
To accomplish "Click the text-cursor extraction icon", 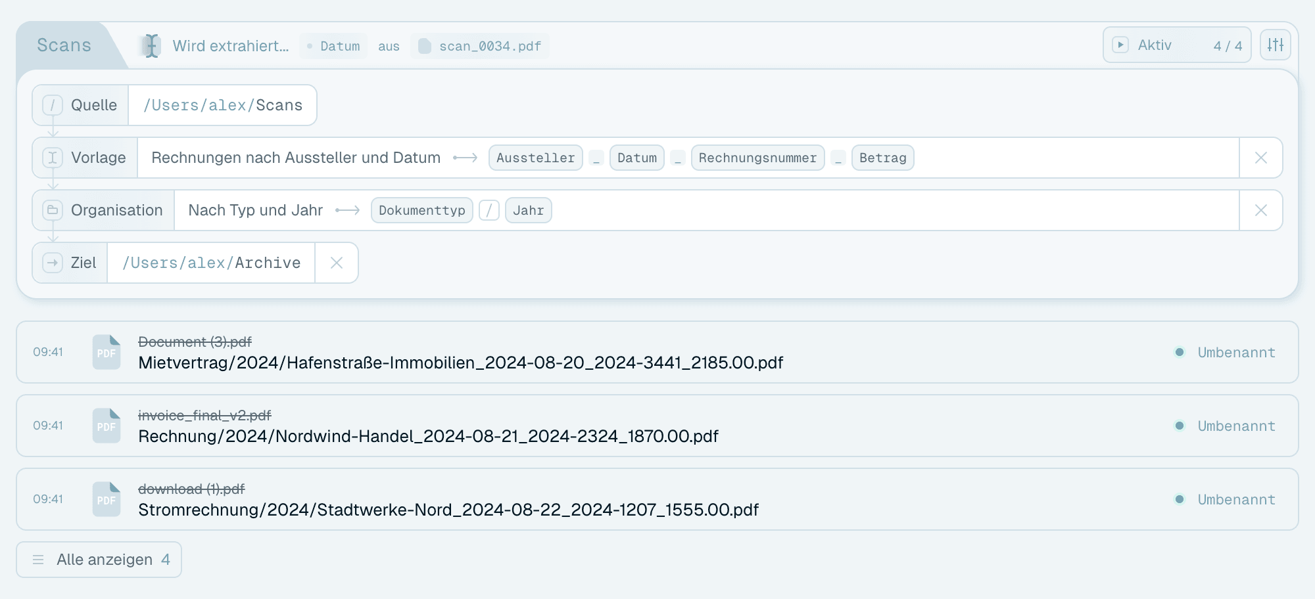I will click(x=151, y=46).
